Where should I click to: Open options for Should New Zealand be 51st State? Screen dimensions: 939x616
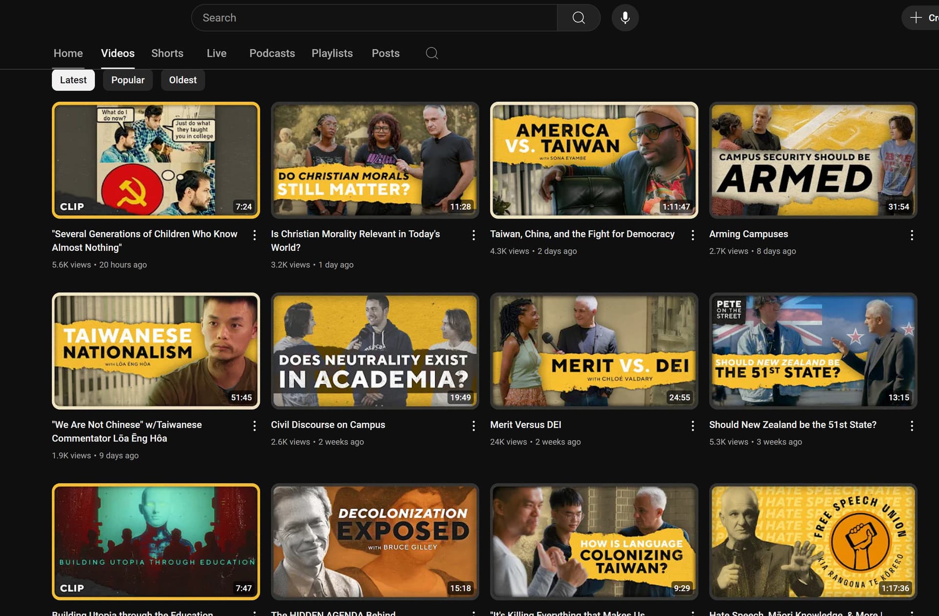[912, 426]
